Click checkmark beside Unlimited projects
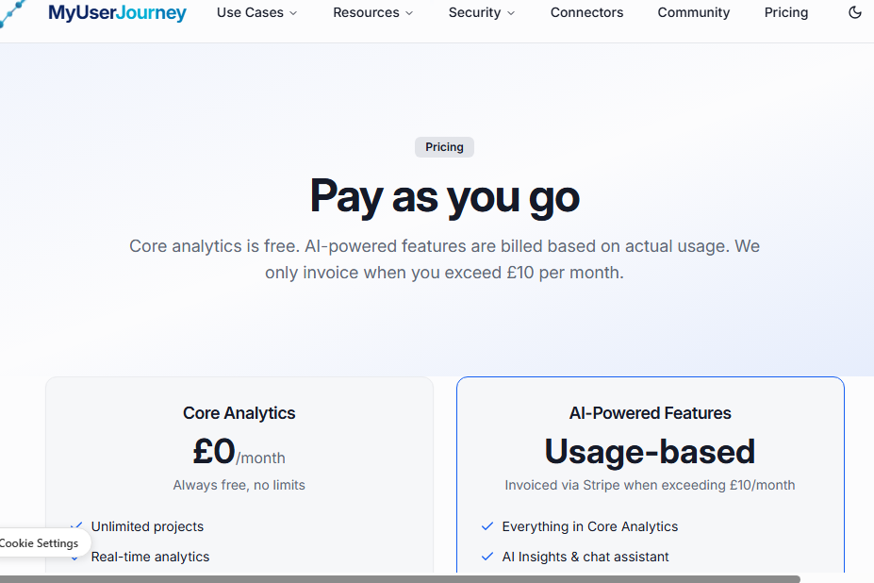 pyautogui.click(x=76, y=526)
